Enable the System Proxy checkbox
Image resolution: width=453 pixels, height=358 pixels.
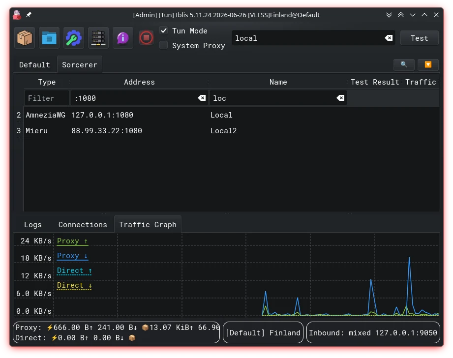[x=164, y=45]
